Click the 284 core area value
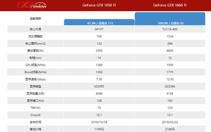 (x=170, y=43)
